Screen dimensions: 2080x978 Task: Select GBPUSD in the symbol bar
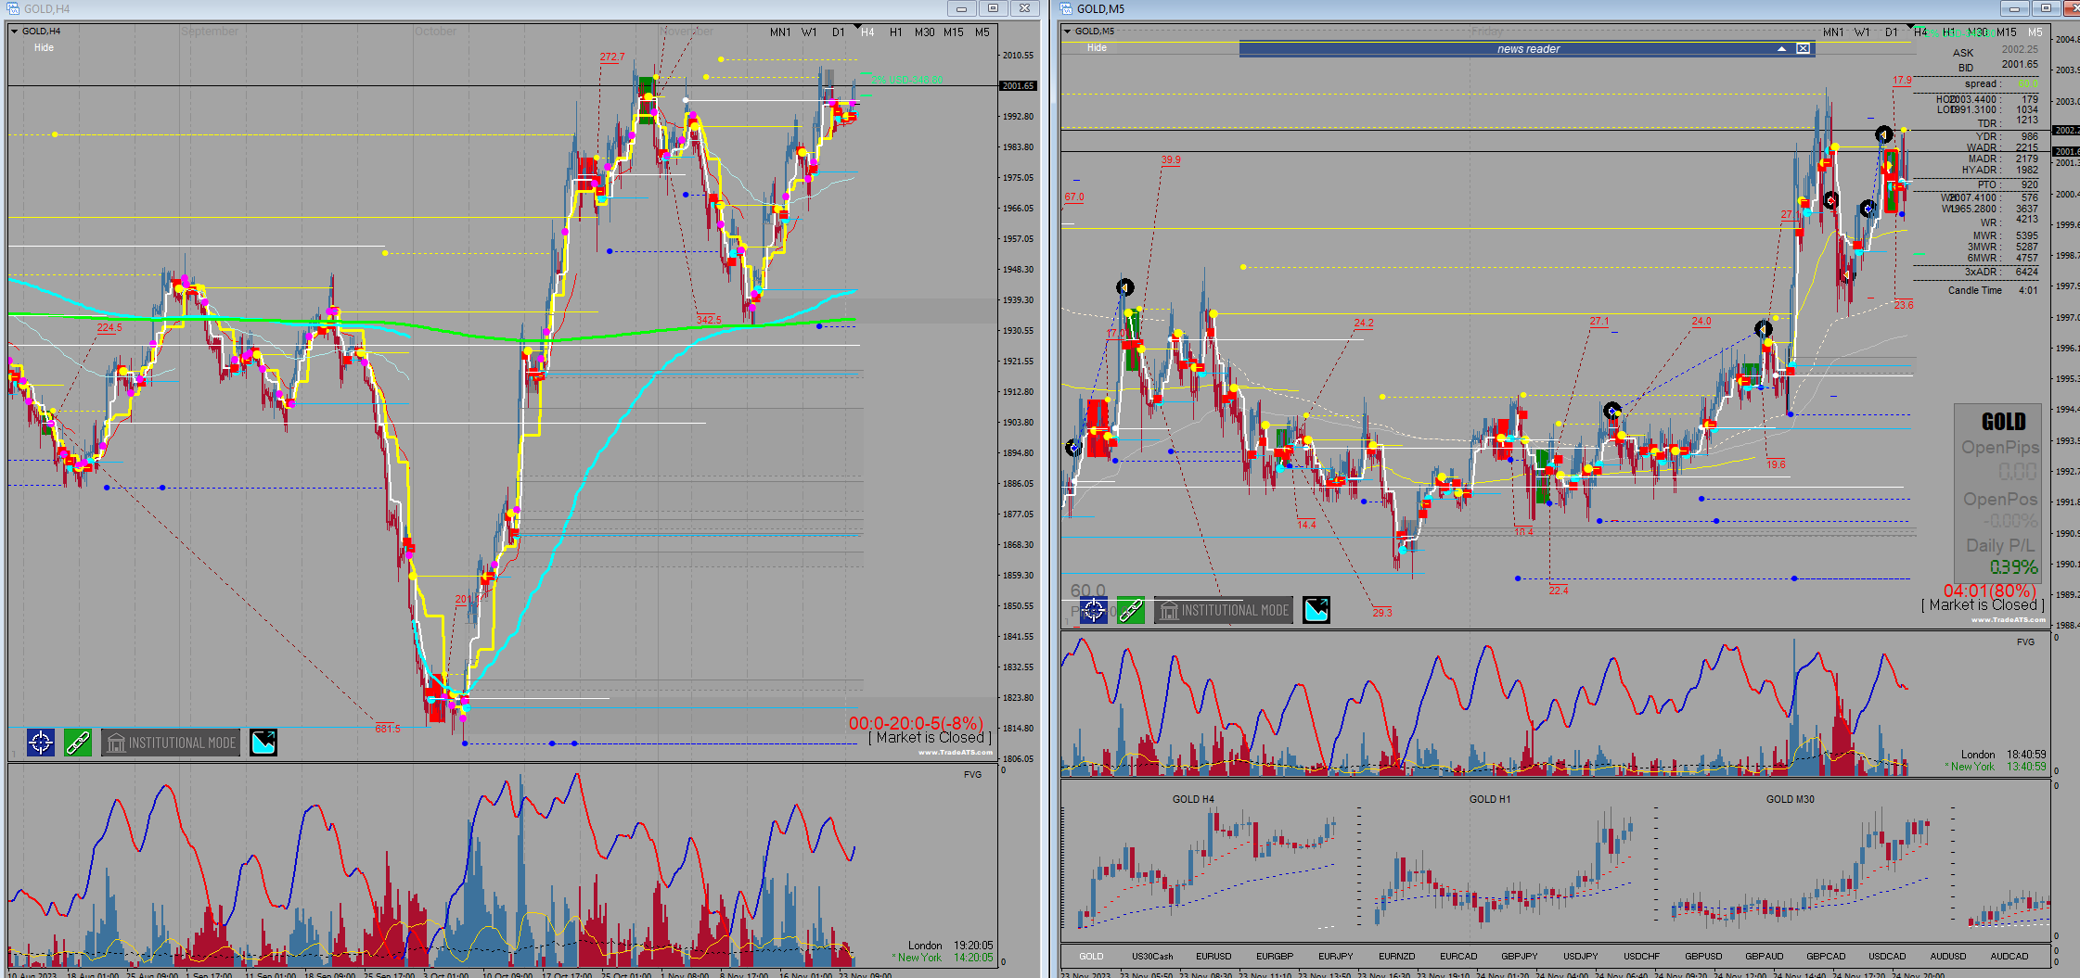(x=1703, y=957)
